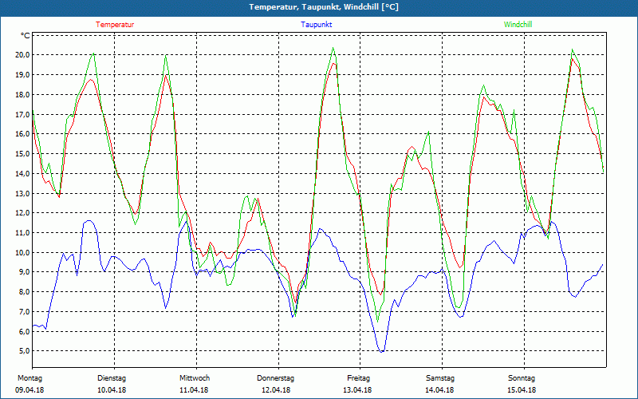Click the date 15.04.18
Screen dimensions: 638x399
(x=522, y=390)
